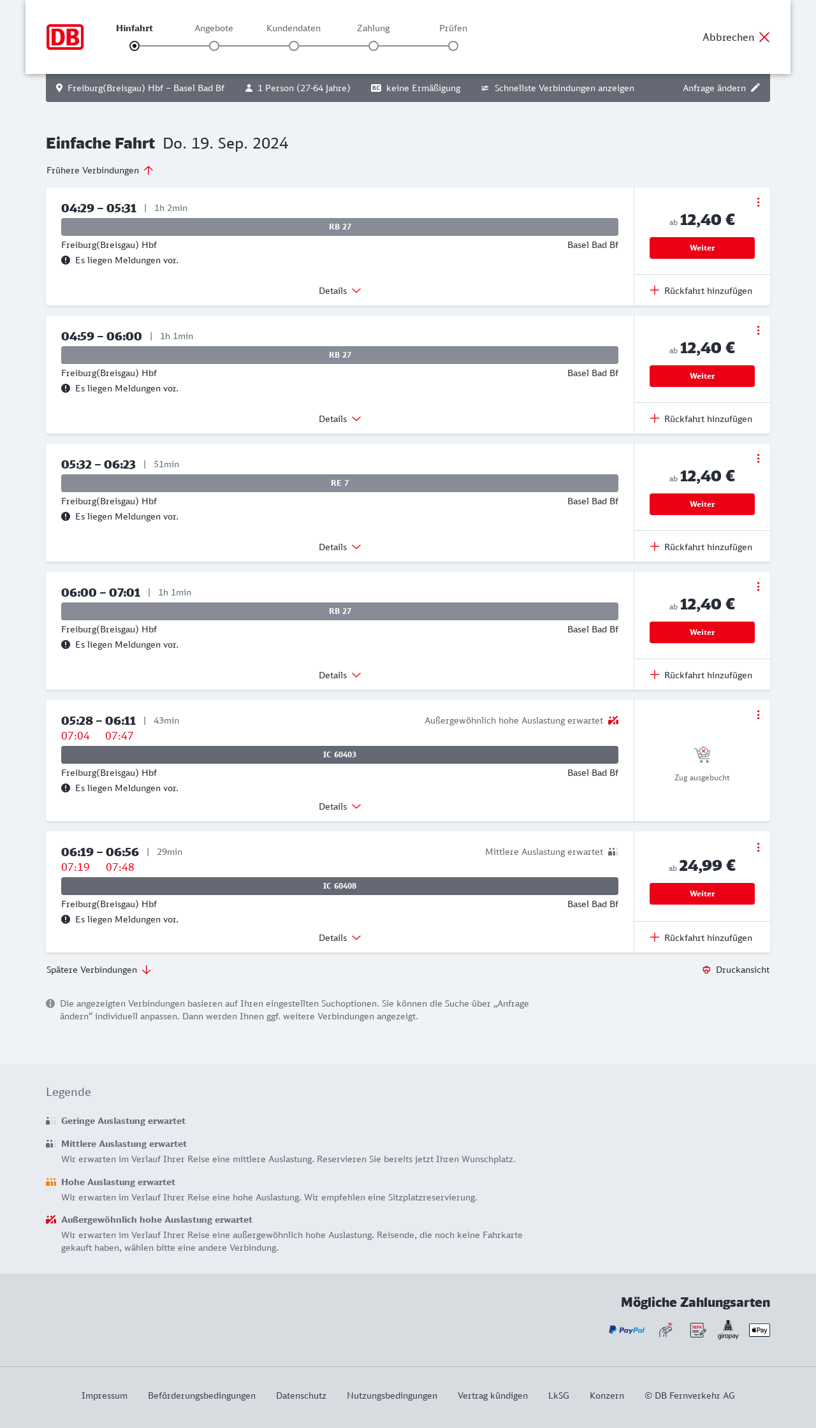The image size is (816, 1428).
Task: Open the Datenschutz footer link
Action: click(301, 1395)
